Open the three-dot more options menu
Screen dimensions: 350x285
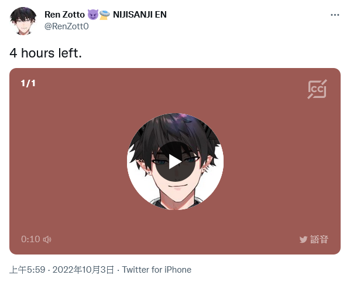(x=335, y=15)
